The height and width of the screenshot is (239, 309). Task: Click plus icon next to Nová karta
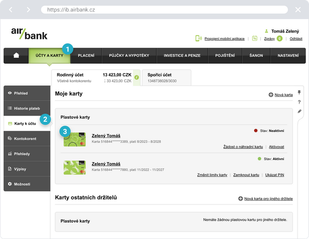pos(271,95)
